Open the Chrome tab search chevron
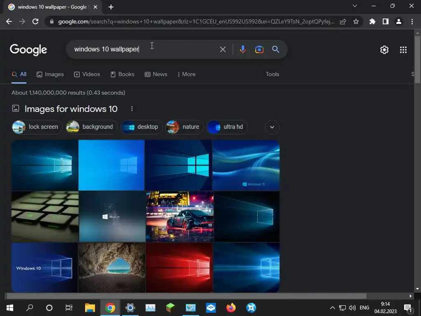Screen dimensions: 421x316 [355, 6]
